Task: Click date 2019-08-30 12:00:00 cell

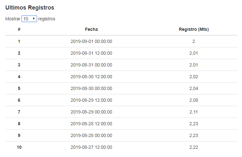Action: tap(91, 77)
